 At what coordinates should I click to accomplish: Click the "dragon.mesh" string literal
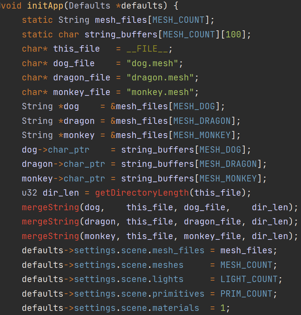[160, 77]
